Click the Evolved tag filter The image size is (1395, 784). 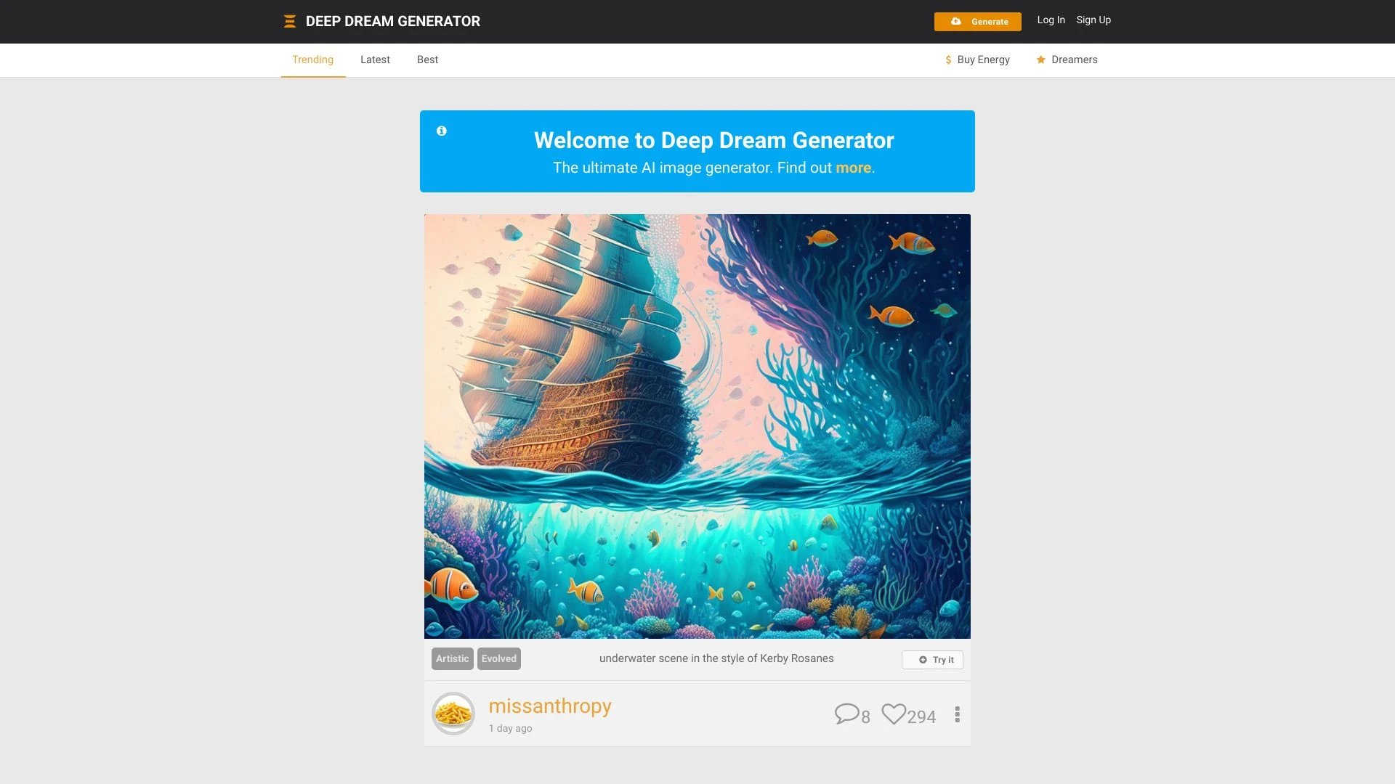coord(498,658)
